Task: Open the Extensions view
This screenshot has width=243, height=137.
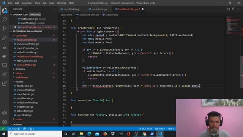Action: 5,83
